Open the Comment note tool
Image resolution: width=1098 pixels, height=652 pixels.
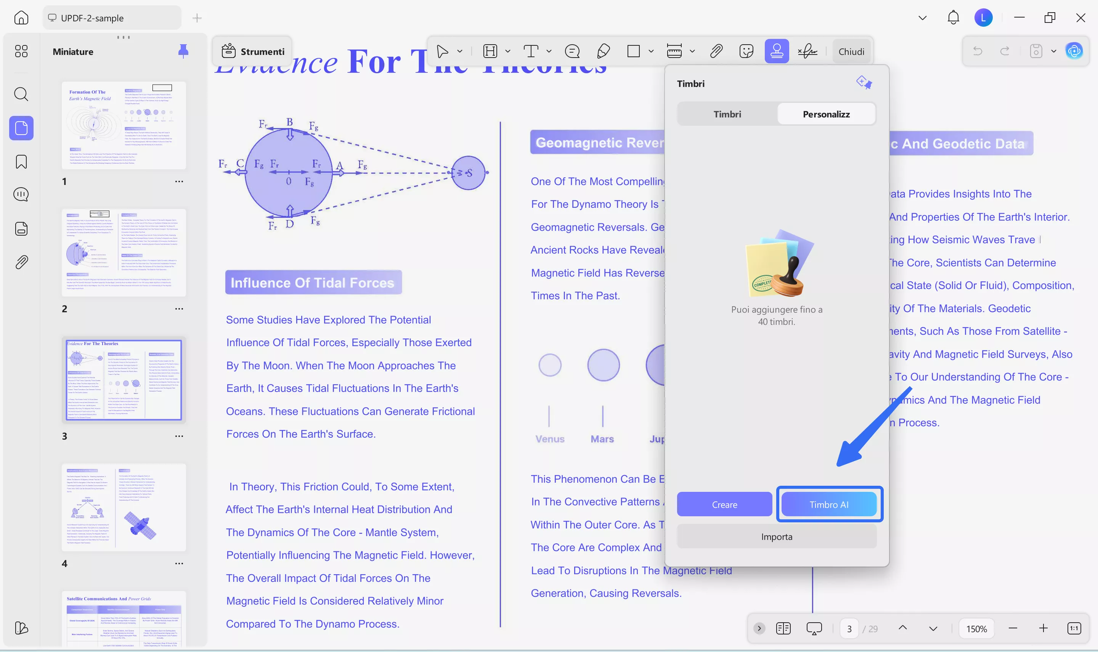pos(572,51)
